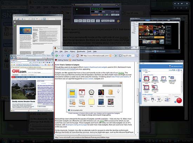The width and height of the screenshot is (193, 143).
Task: Click Firefox Home button
Action: (x=78, y=56)
